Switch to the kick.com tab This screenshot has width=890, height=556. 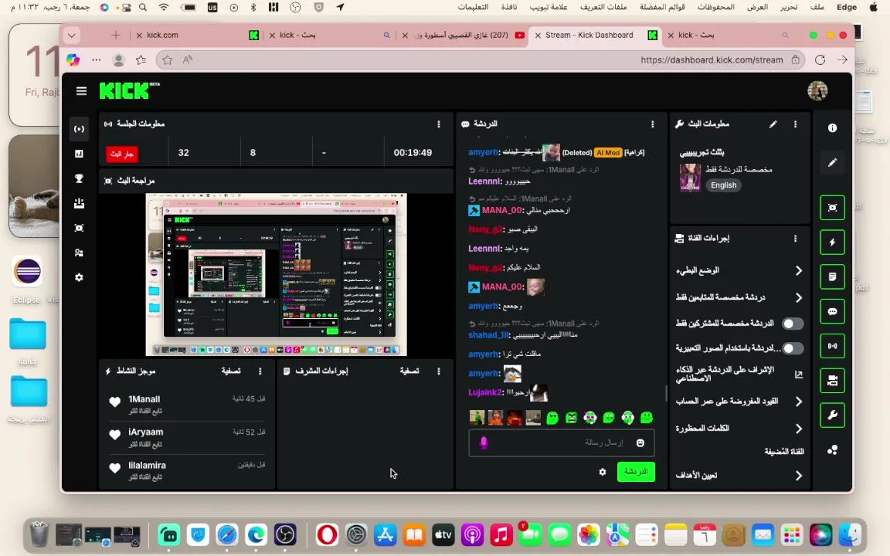tap(196, 36)
